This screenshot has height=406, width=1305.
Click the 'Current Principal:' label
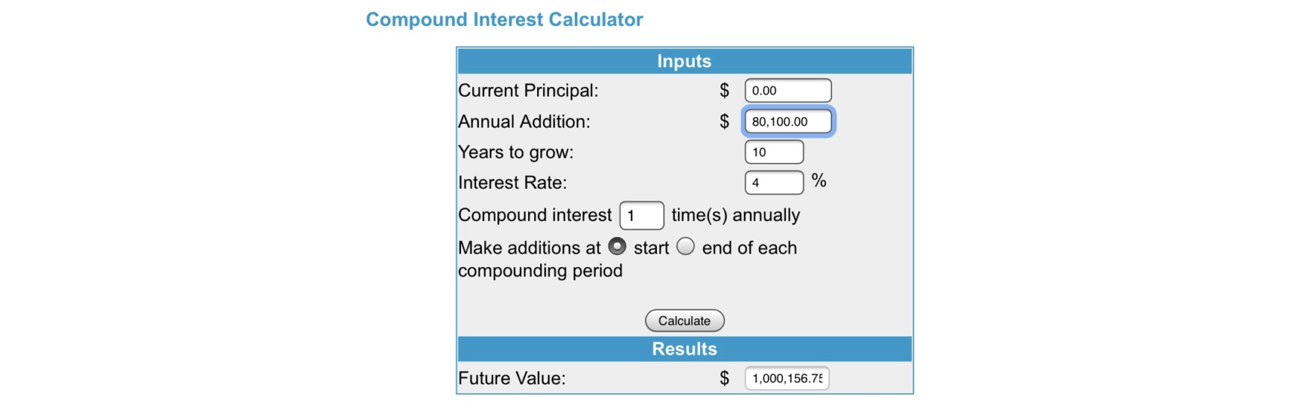[x=528, y=91]
